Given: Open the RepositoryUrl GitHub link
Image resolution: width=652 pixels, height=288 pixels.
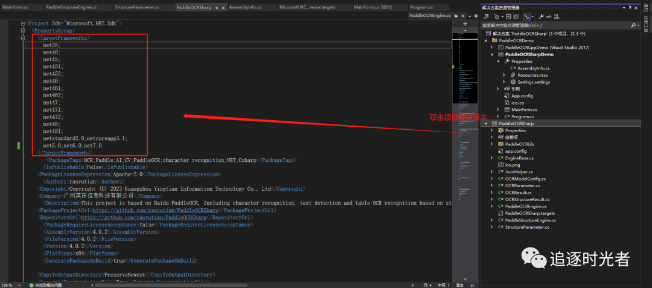Looking at the screenshot, I should [x=144, y=217].
